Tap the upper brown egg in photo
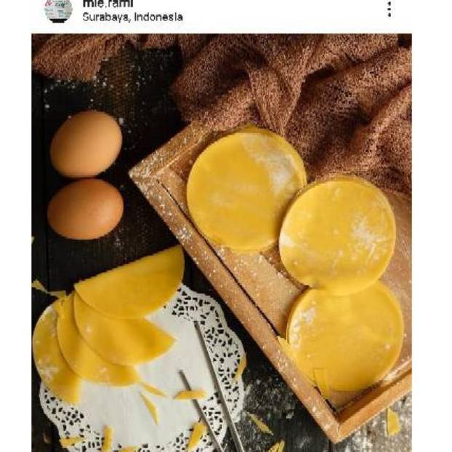Image resolution: width=452 pixels, height=452 pixels. click(86, 144)
